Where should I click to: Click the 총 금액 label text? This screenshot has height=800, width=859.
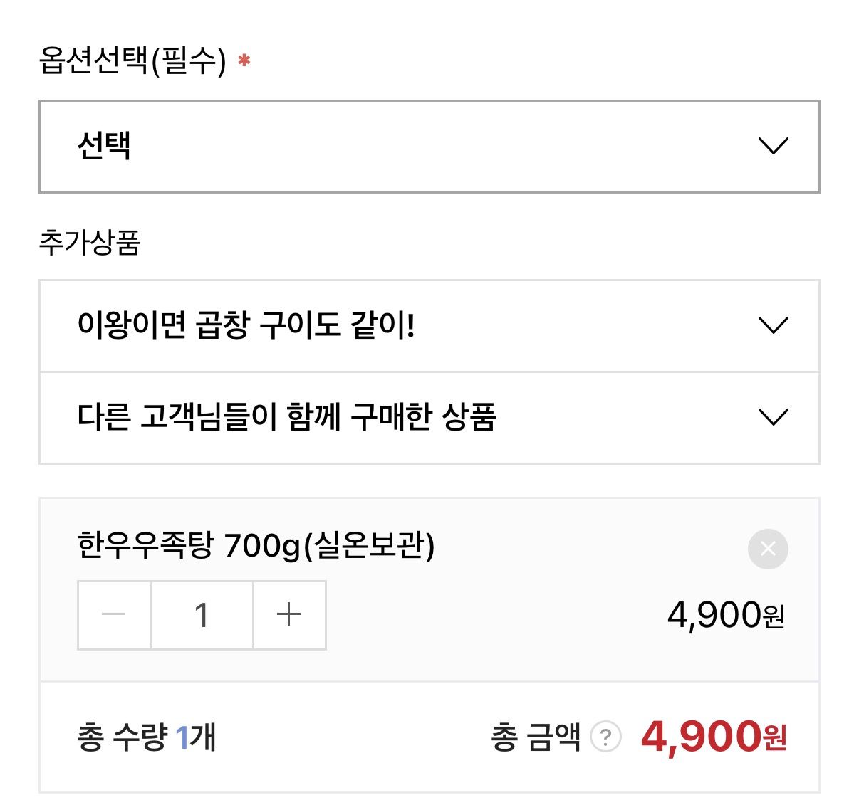tap(536, 737)
